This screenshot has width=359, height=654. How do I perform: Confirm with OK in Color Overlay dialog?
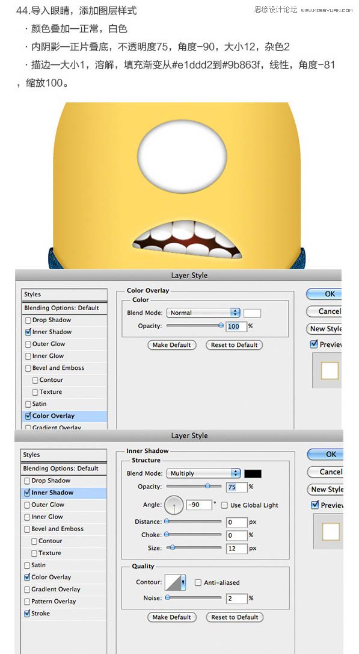pos(324,294)
